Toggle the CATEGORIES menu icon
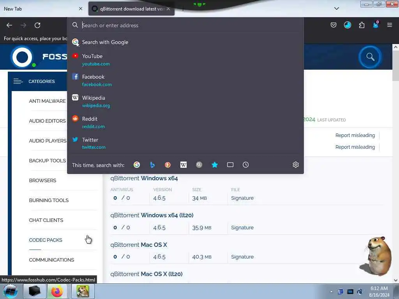Image resolution: width=399 pixels, height=299 pixels. pyautogui.click(x=18, y=81)
